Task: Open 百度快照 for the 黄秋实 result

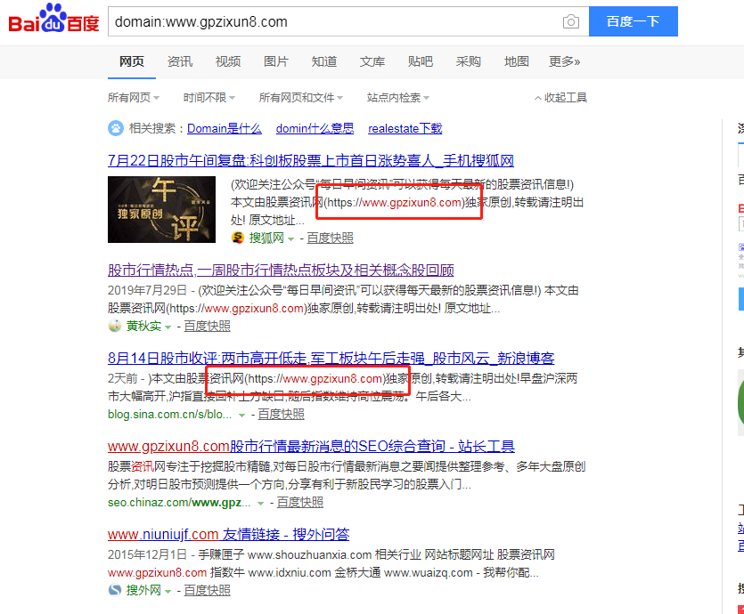Action: point(207,326)
